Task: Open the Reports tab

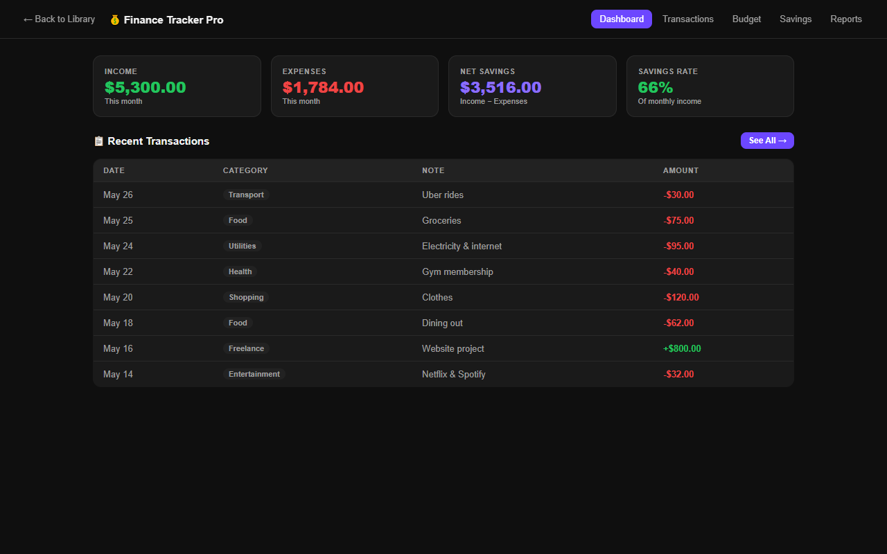Action: point(846,19)
